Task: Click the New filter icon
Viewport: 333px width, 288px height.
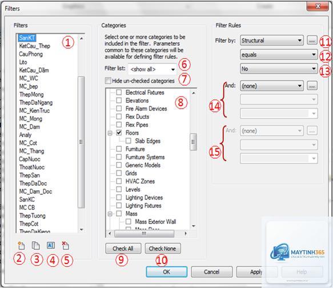Action: pyautogui.click(x=21, y=246)
